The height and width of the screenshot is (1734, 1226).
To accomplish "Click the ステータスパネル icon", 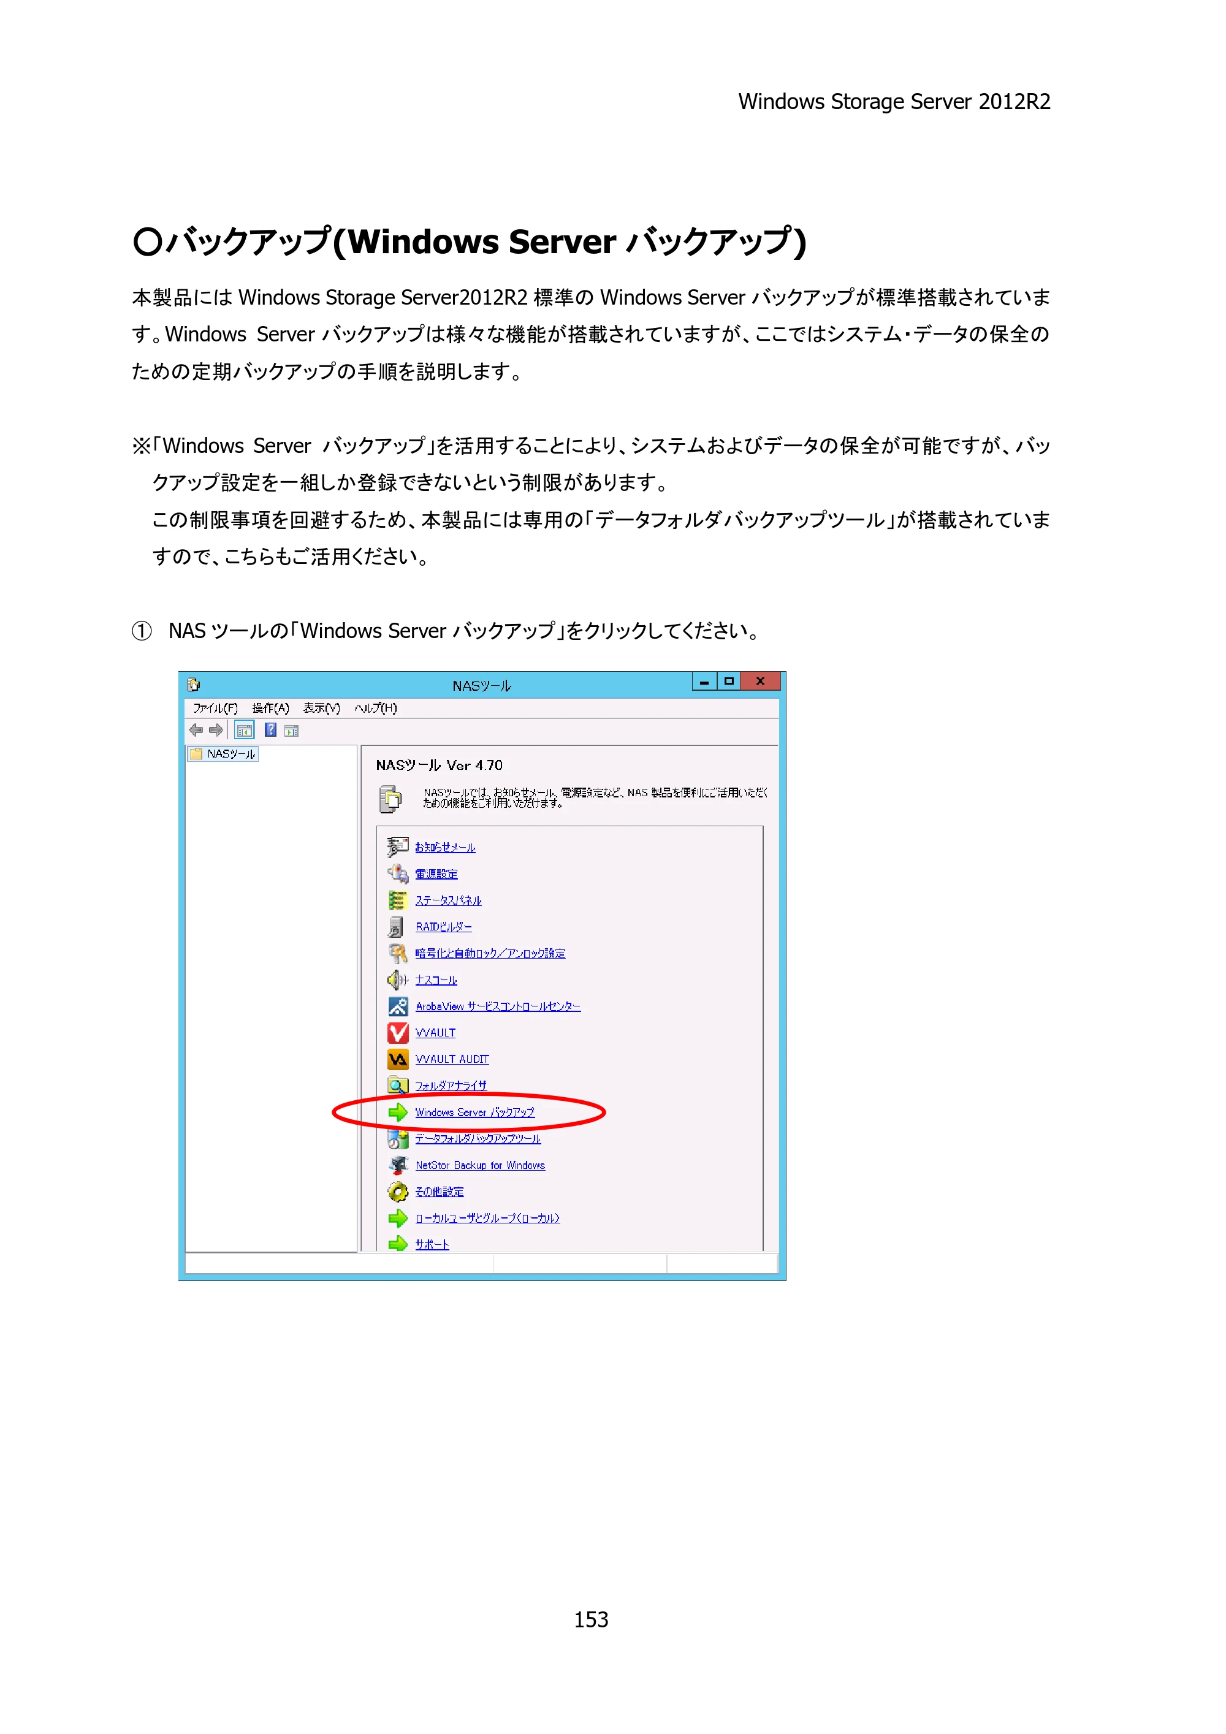I will [x=397, y=900].
